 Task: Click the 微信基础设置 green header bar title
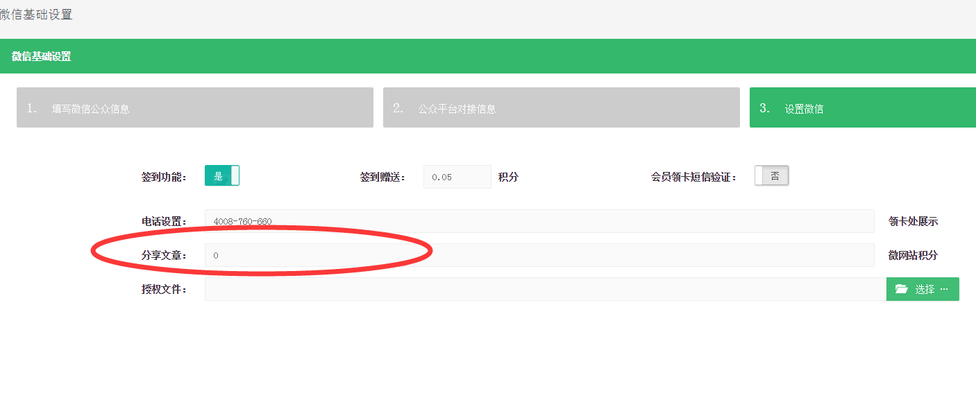pyautogui.click(x=42, y=56)
